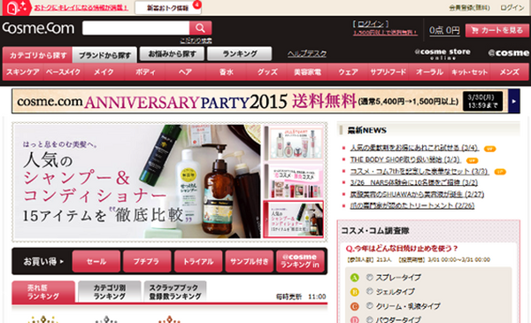Screen dimensions: 531x323
Task: Click the magnifier search button
Action: (x=200, y=28)
